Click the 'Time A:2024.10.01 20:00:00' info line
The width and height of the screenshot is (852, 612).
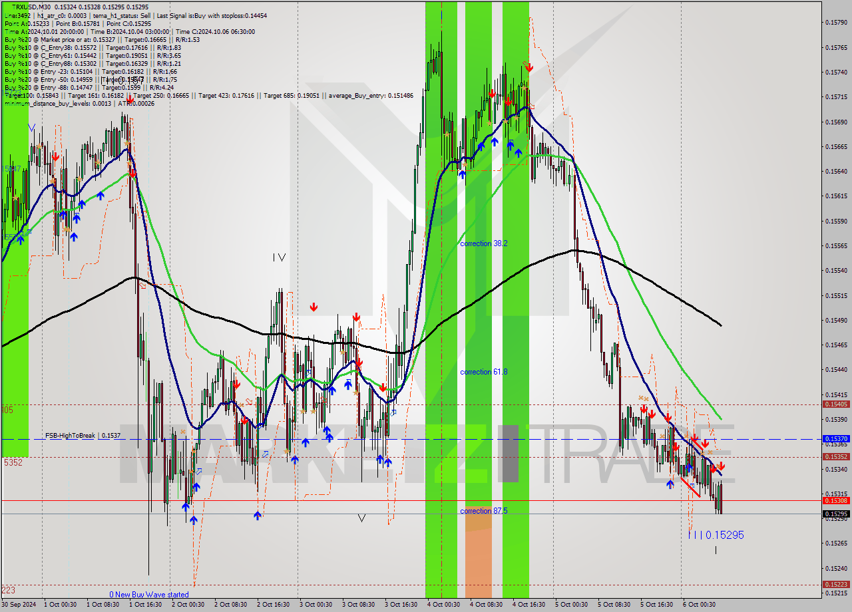tap(129, 31)
